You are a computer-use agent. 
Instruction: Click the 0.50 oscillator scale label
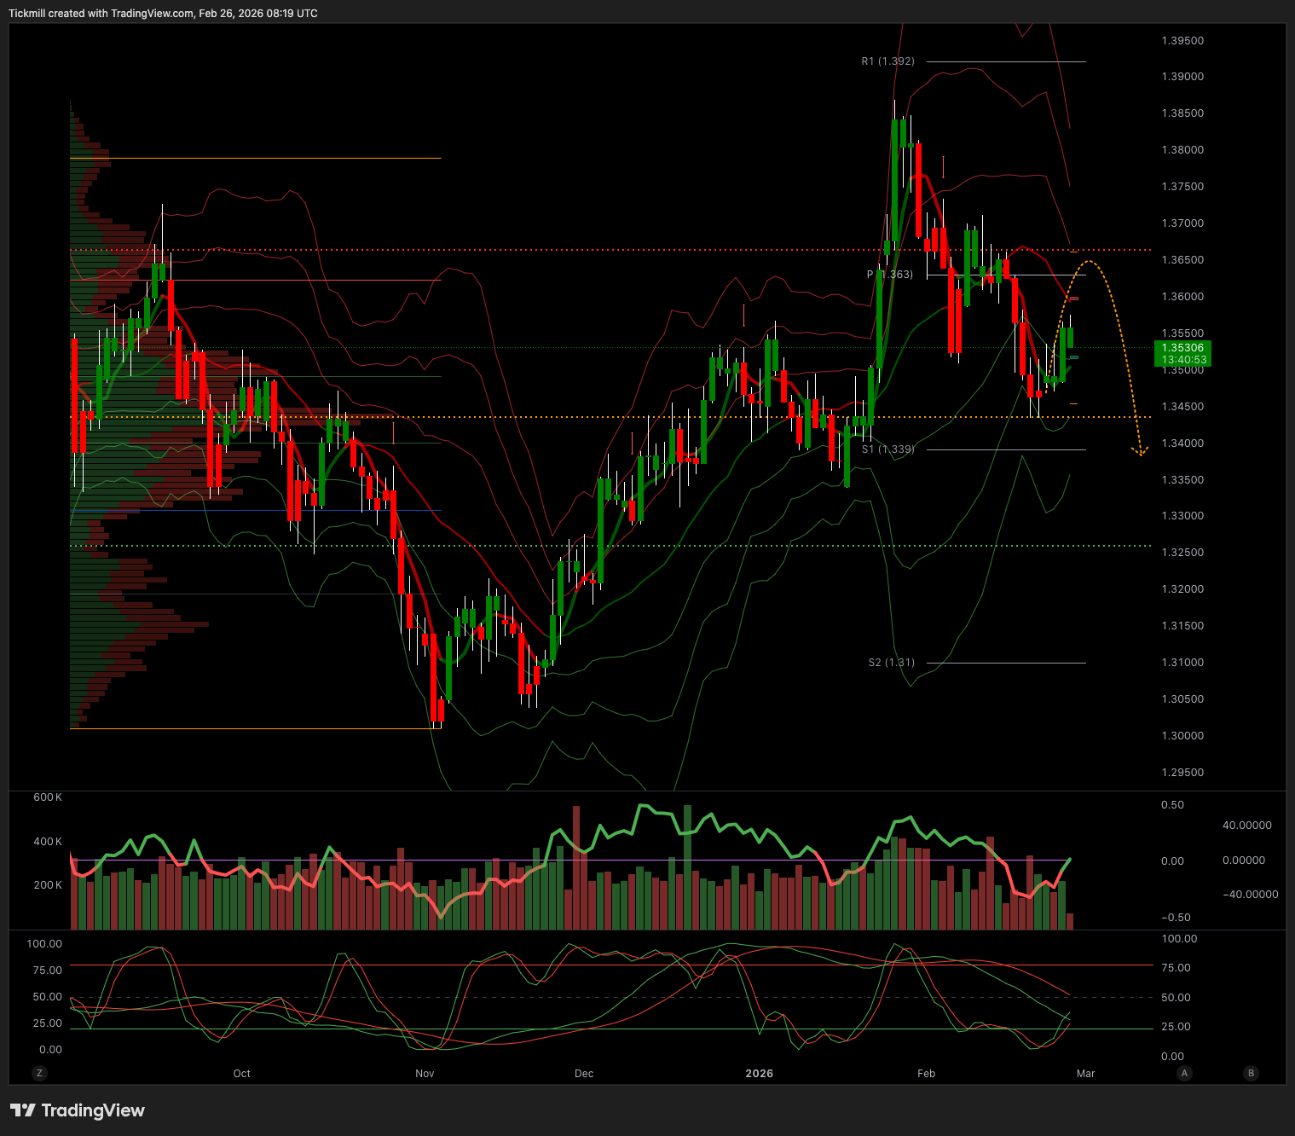click(1172, 805)
